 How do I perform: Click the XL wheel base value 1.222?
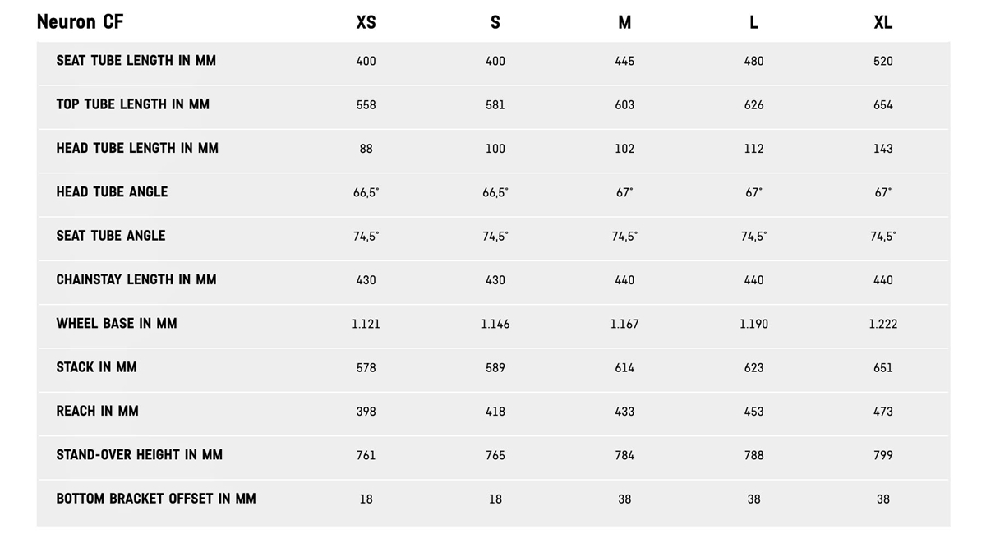883,324
